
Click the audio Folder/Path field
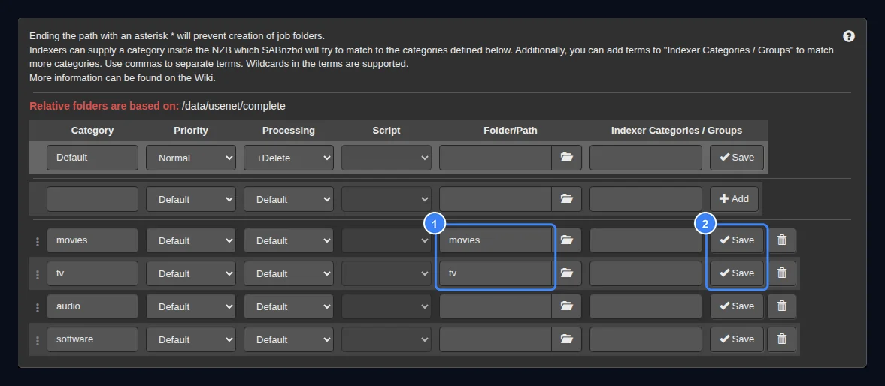496,306
